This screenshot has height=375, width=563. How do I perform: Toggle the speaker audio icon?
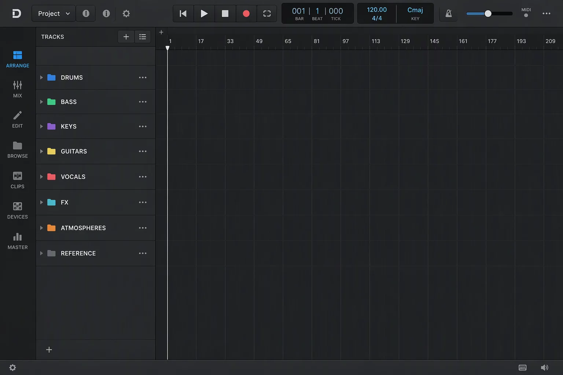pos(545,368)
